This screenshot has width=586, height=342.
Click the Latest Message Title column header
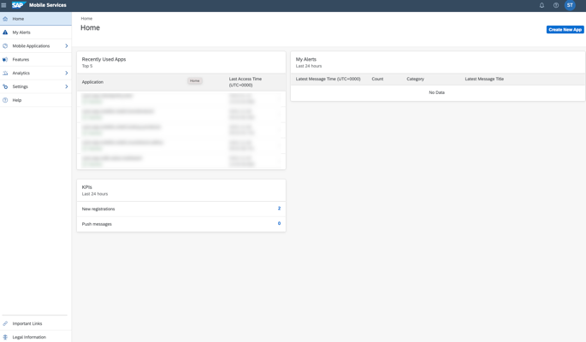coord(484,79)
